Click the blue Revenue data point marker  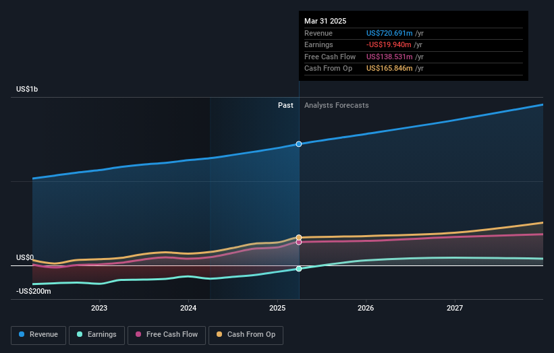[299, 144]
